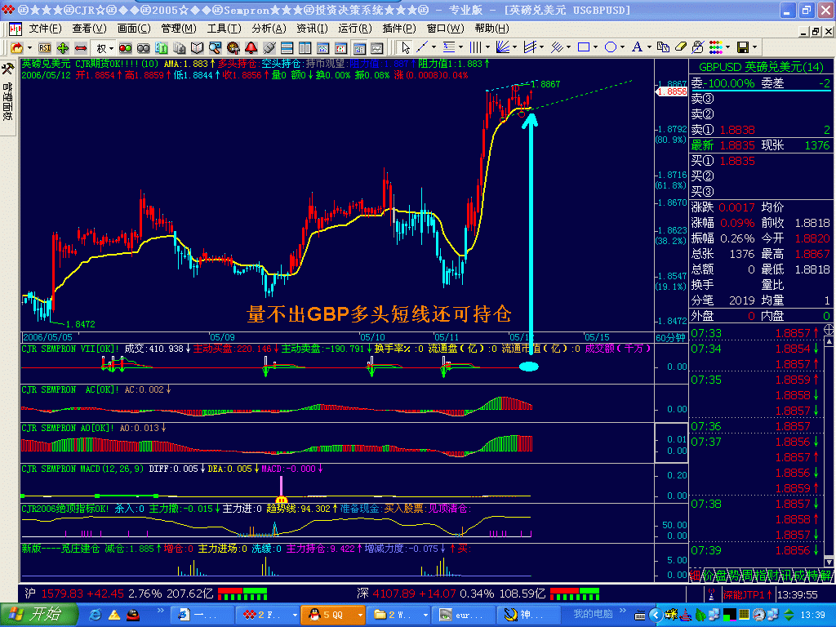Select the vertical split window layout icon
836x627 pixels.
point(305,48)
